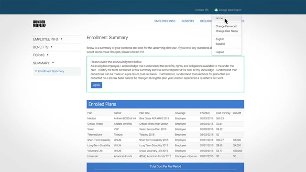Select the Long-Term Disability row label
Image resolution: width=306 pixels, height=172 pixels.
click(99, 145)
